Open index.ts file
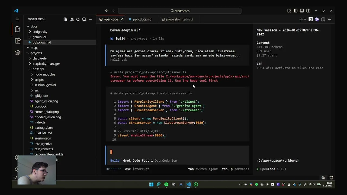The width and height of the screenshot is (347, 195). (40, 122)
